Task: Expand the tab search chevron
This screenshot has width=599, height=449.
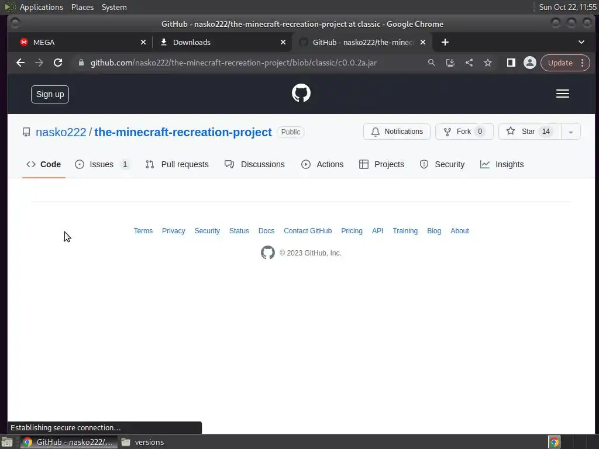Action: coord(581,42)
